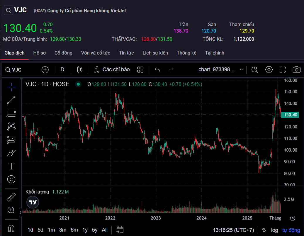The image size is (304, 236).
Task: Select the ruler measure tool
Action: coord(11,197)
